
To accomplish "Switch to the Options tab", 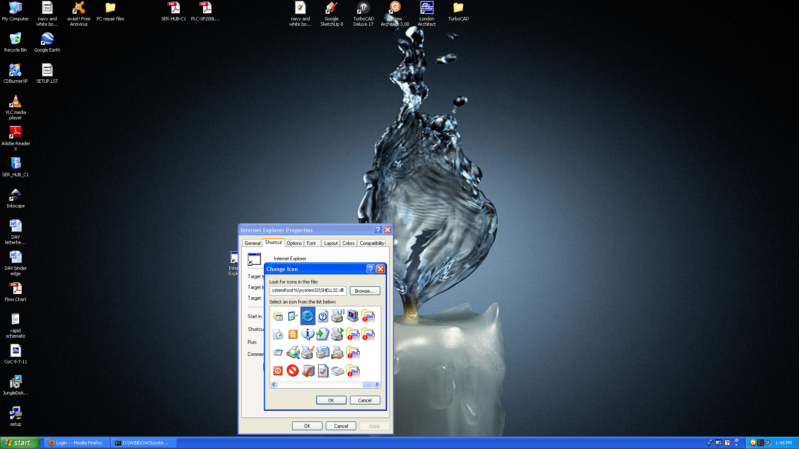I will coord(294,243).
